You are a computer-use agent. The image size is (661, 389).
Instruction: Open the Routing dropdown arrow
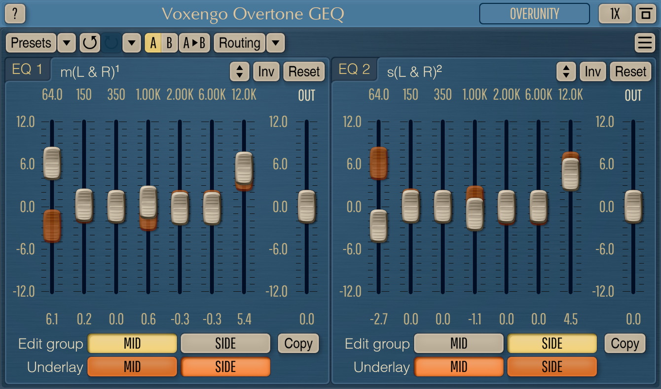pos(275,43)
